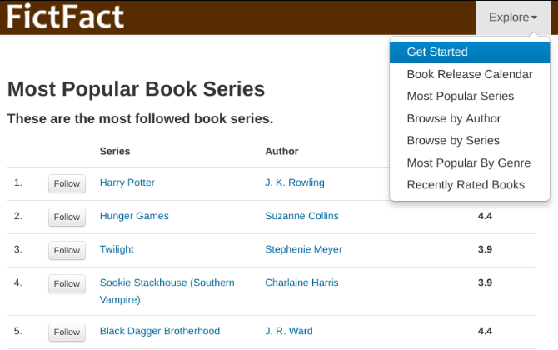Open the Suzanne Collins author link
The width and height of the screenshot is (558, 350).
click(301, 216)
